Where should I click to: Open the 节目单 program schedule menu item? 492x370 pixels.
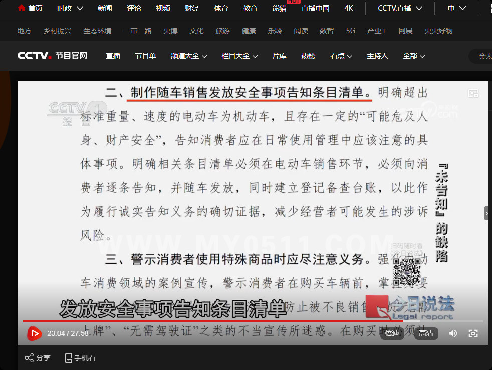coord(145,56)
